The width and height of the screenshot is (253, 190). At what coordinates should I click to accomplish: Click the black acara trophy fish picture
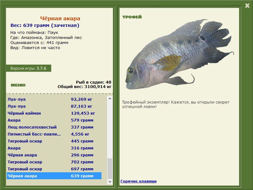point(179,54)
